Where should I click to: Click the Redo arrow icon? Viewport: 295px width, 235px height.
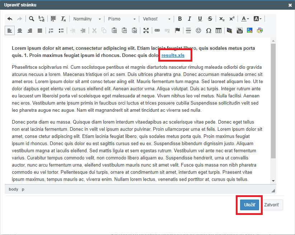coord(20,19)
